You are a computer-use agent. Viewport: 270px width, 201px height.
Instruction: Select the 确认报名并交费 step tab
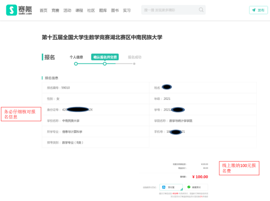[x=105, y=57]
